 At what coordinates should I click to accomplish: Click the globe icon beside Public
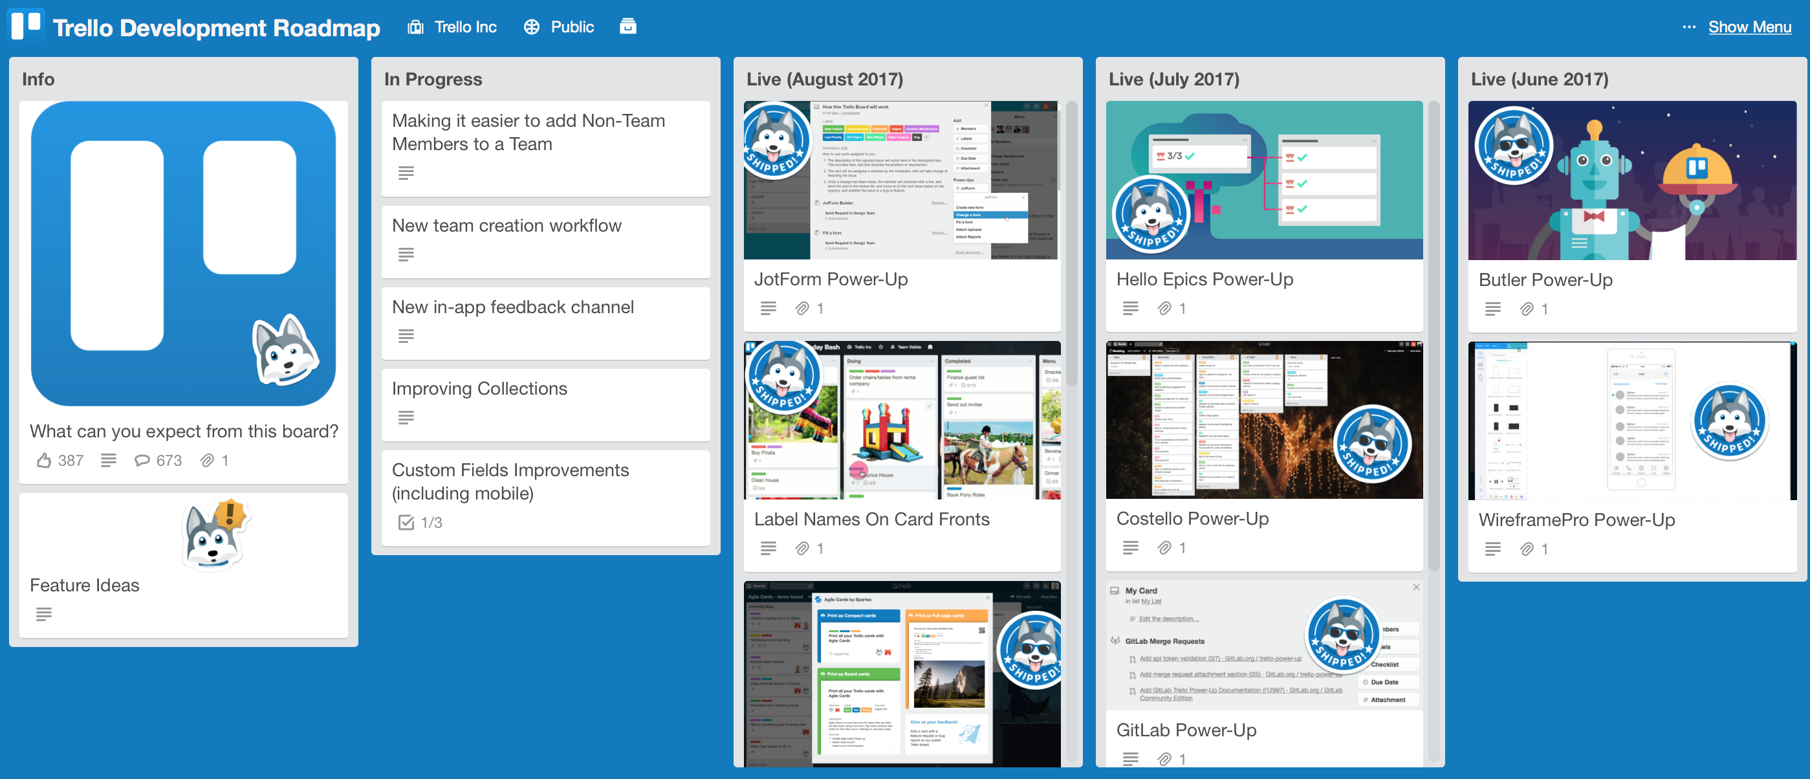point(532,27)
